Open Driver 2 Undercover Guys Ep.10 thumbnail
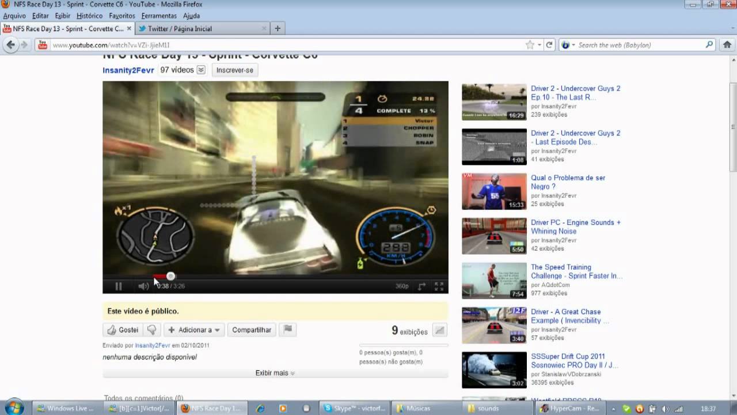 point(494,102)
